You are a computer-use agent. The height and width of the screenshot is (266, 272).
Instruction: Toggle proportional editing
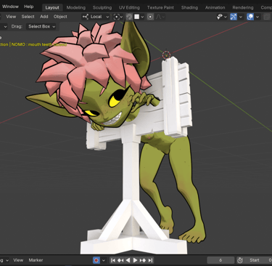150,17
